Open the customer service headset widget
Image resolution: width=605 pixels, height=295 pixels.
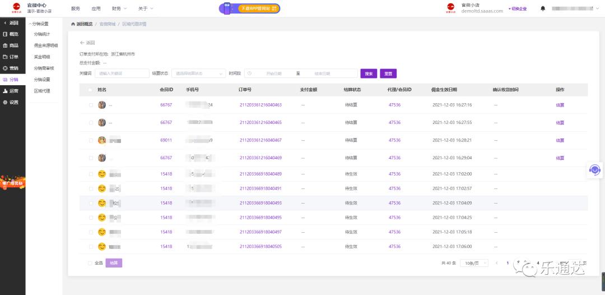594,169
